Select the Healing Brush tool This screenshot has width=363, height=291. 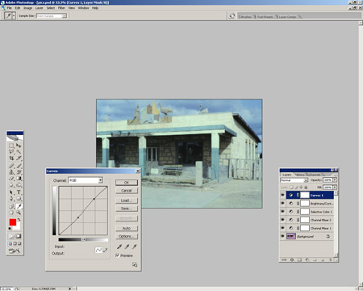coord(11,166)
